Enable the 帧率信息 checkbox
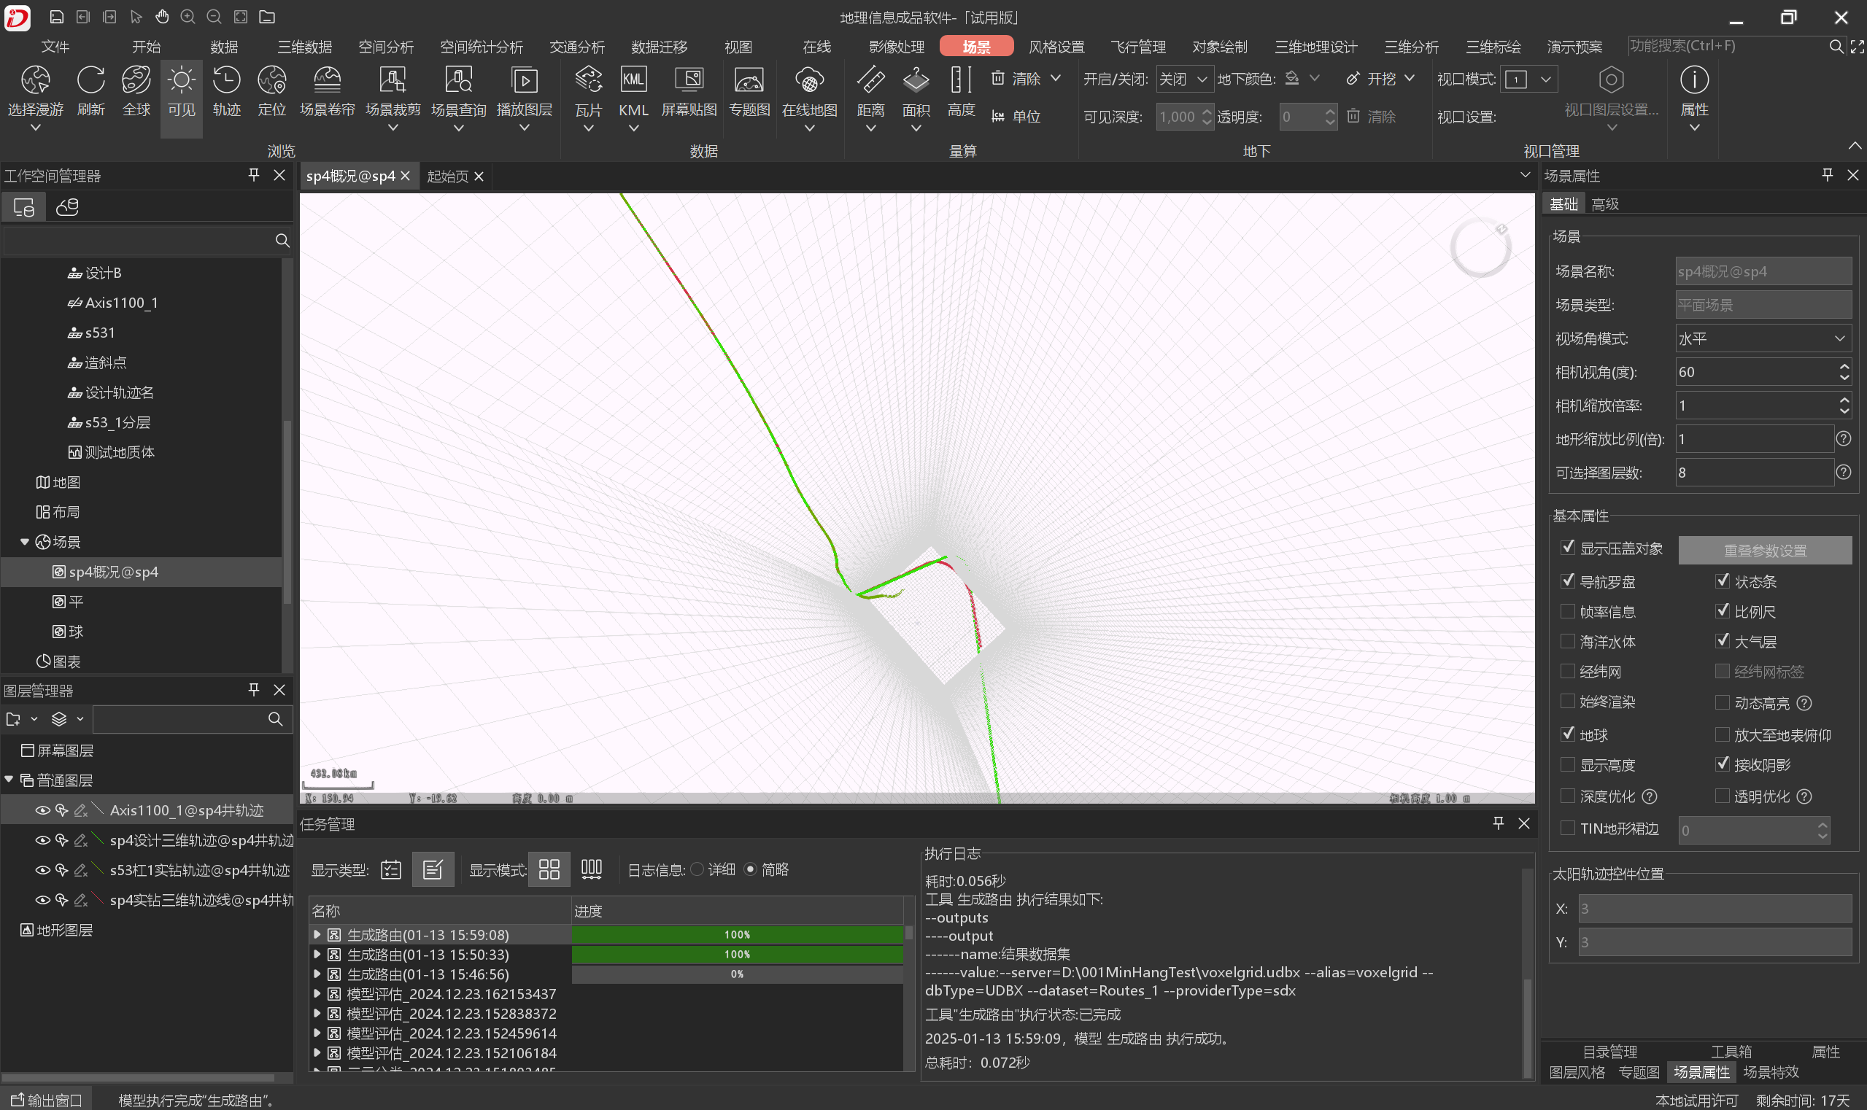 click(x=1569, y=611)
